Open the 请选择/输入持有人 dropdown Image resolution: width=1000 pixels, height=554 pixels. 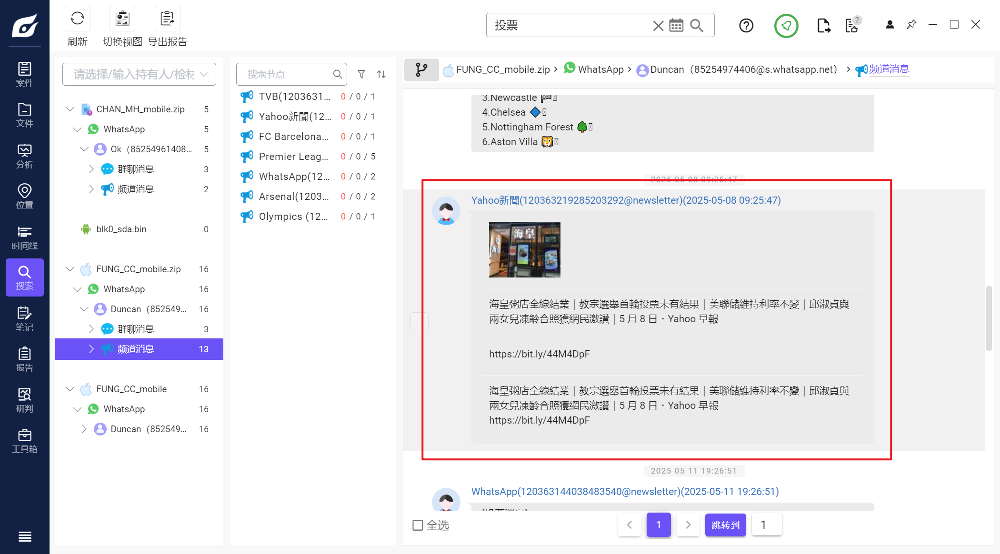point(139,74)
